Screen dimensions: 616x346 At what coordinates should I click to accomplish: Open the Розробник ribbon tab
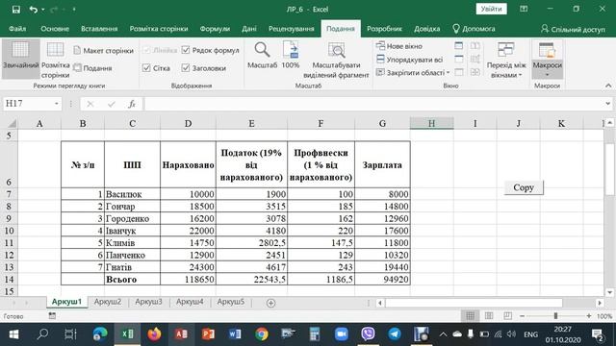point(384,29)
